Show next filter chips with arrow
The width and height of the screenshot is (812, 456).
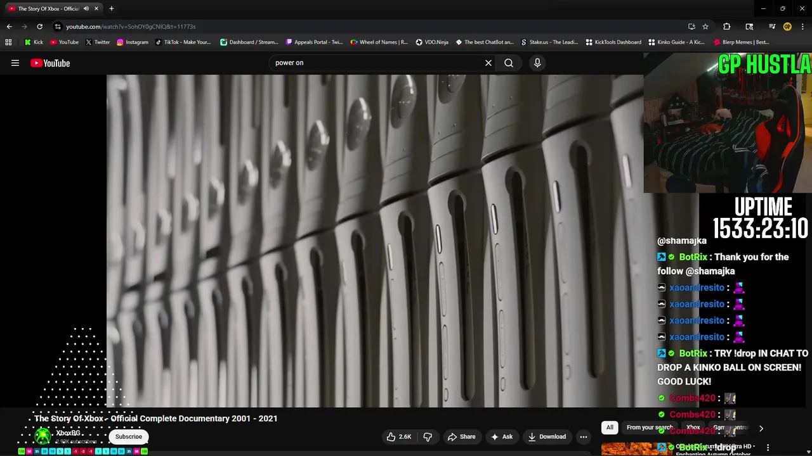(x=761, y=428)
